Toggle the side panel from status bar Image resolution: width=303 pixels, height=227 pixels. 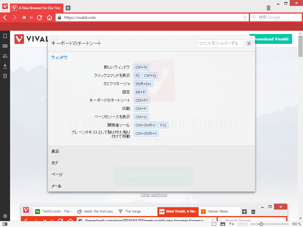pyautogui.click(x=5, y=224)
